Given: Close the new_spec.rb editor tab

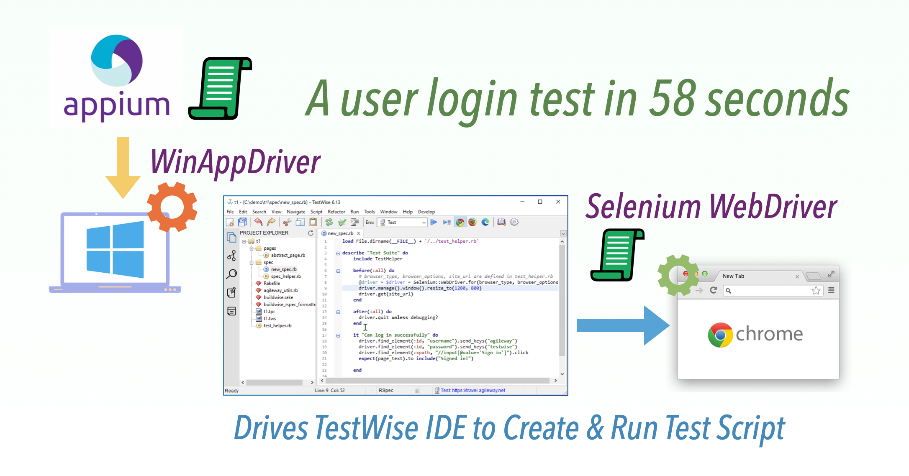Looking at the screenshot, I should point(358,233).
